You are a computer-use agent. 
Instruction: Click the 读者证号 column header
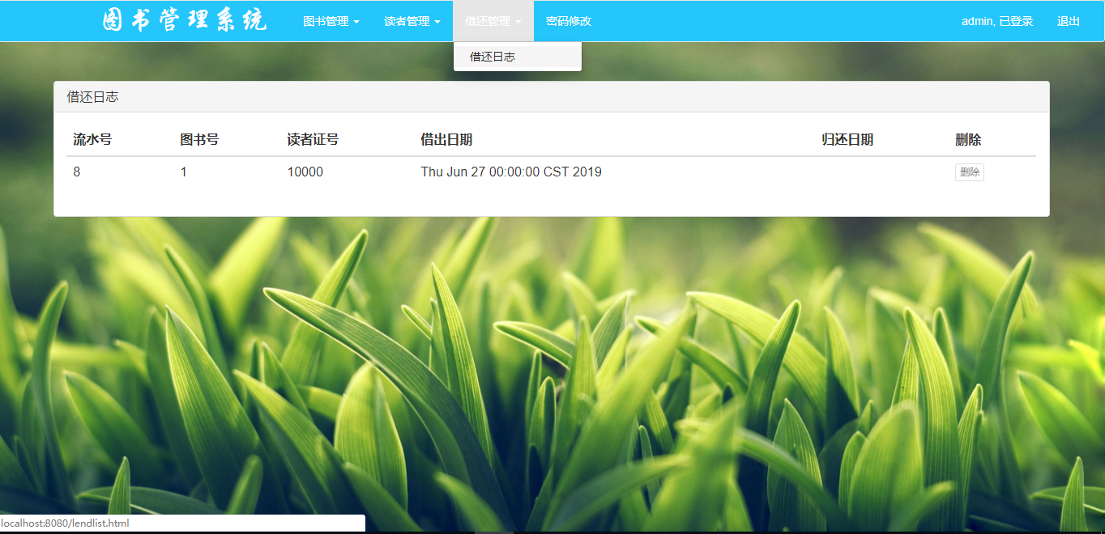point(313,139)
